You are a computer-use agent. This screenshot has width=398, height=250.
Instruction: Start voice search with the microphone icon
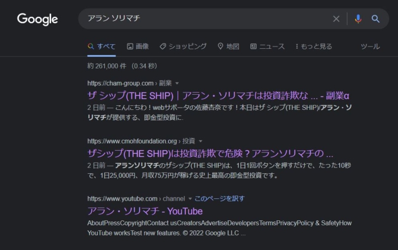coord(358,19)
